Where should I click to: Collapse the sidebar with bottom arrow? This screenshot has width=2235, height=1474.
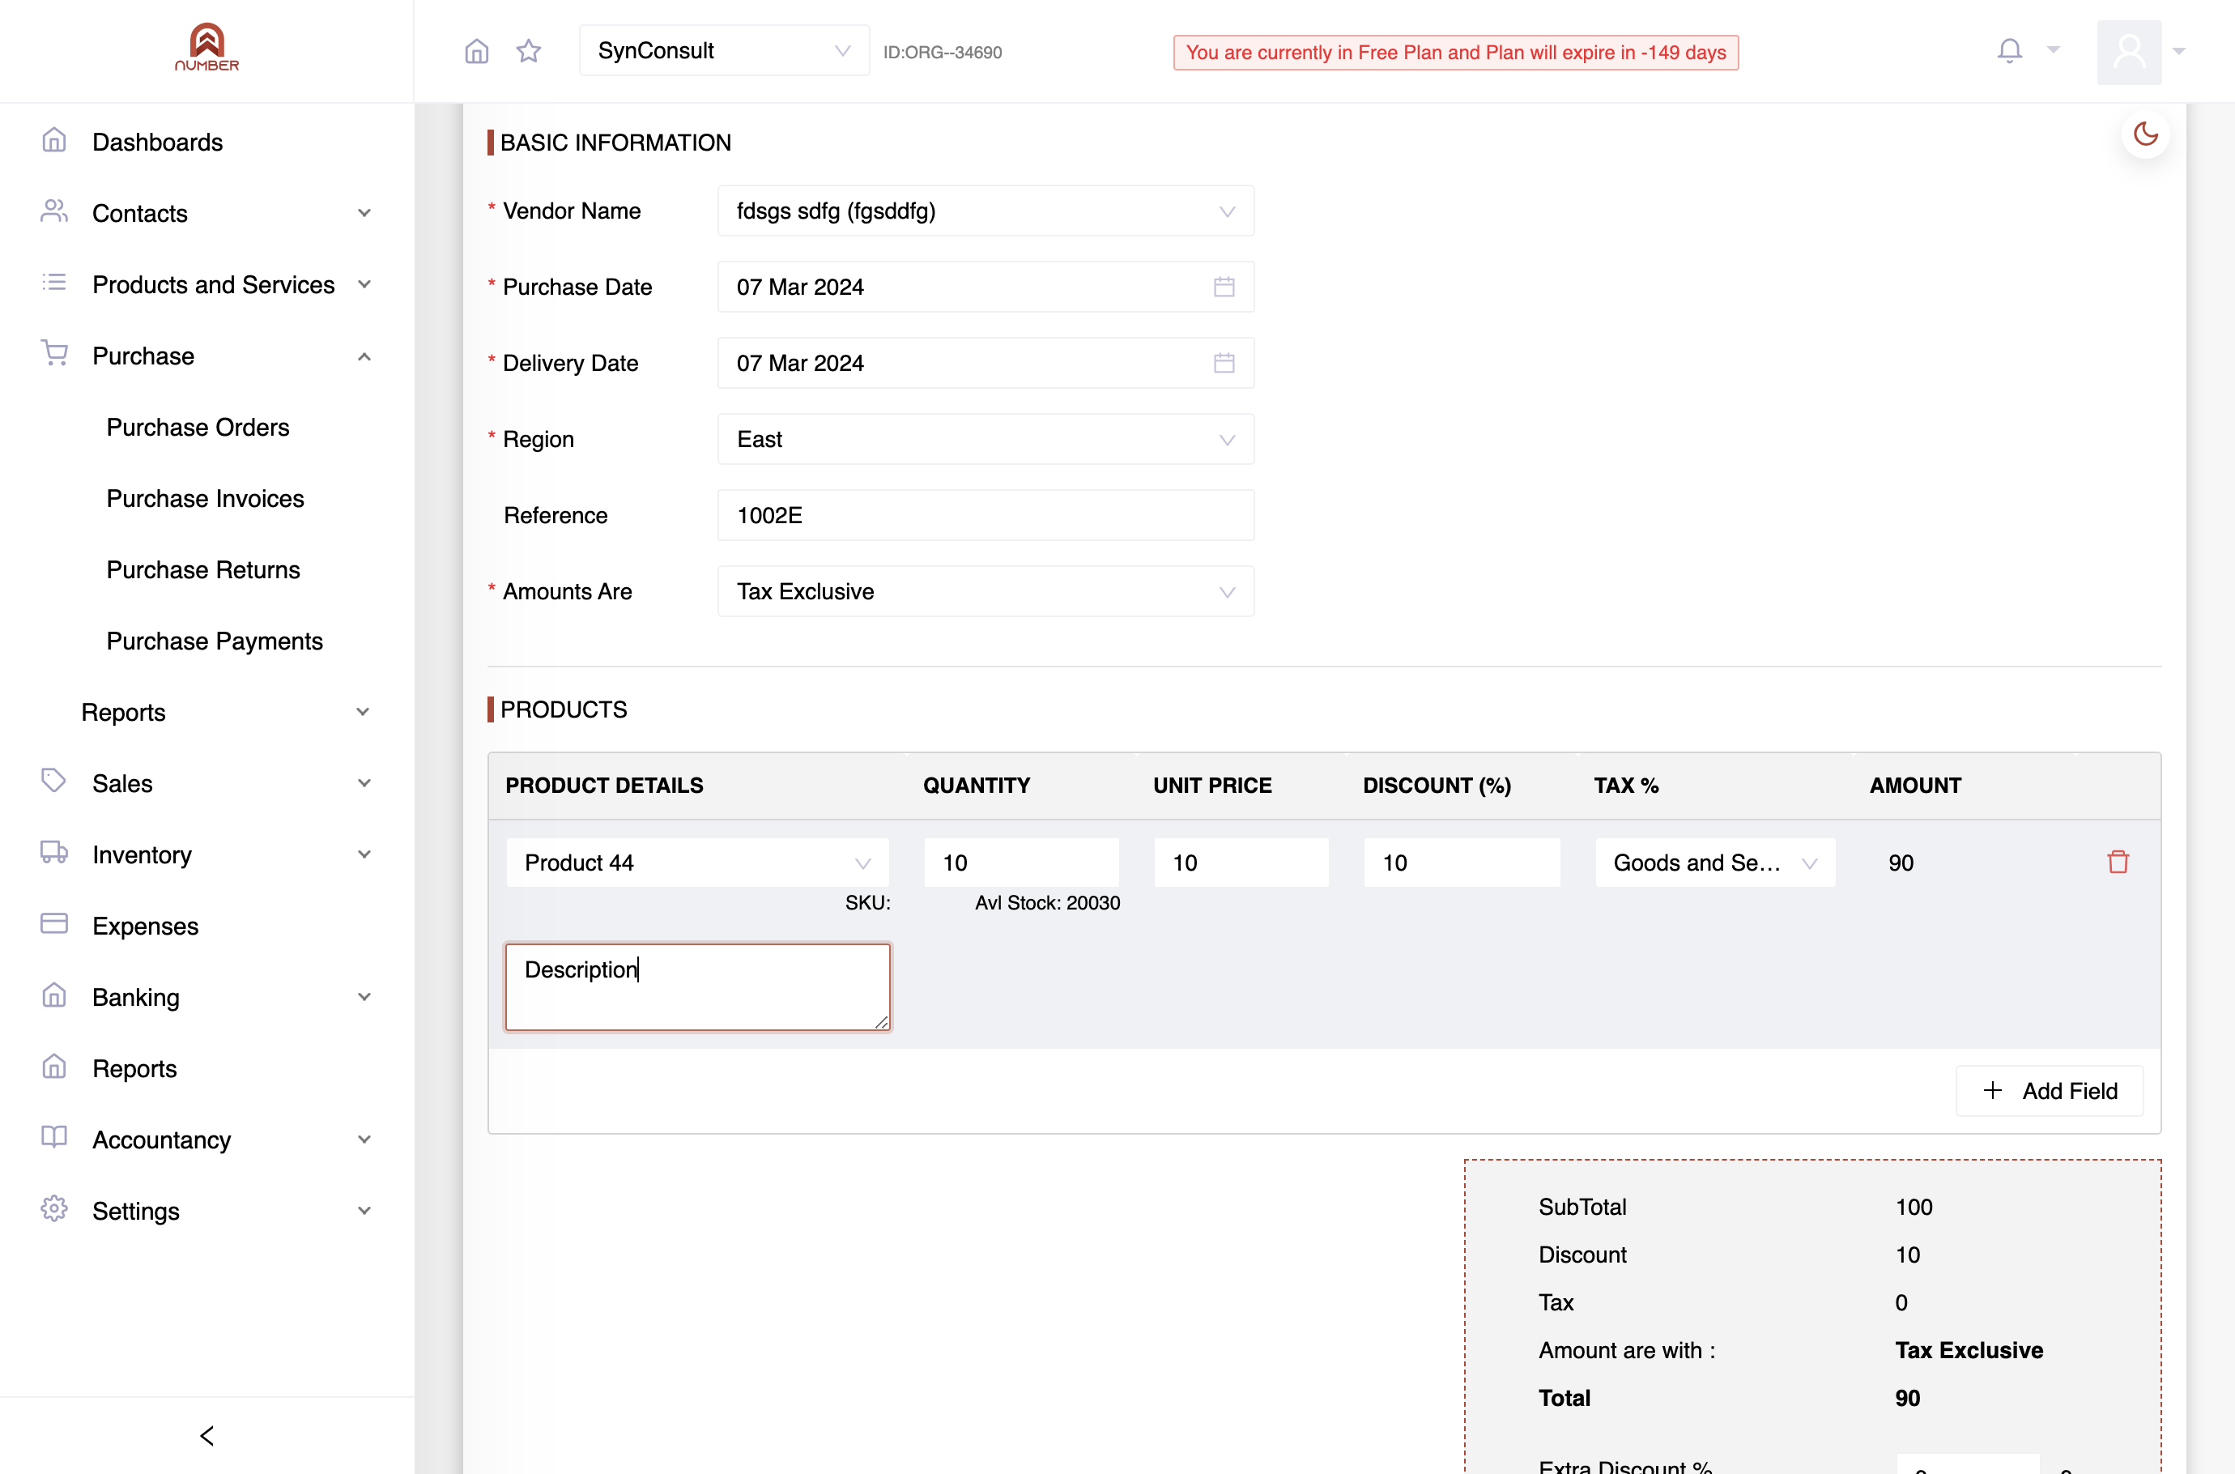[x=206, y=1435]
